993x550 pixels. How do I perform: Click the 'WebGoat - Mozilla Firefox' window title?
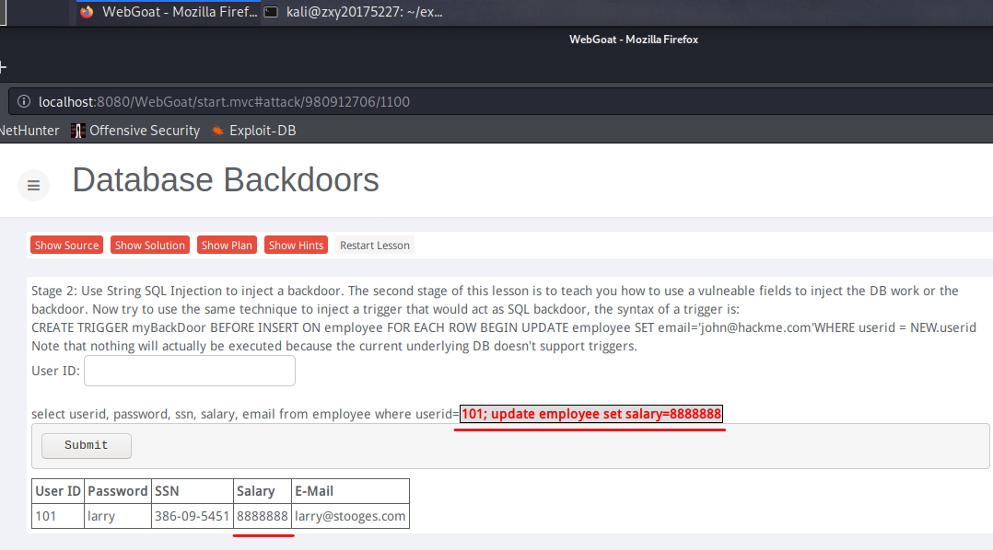(634, 40)
